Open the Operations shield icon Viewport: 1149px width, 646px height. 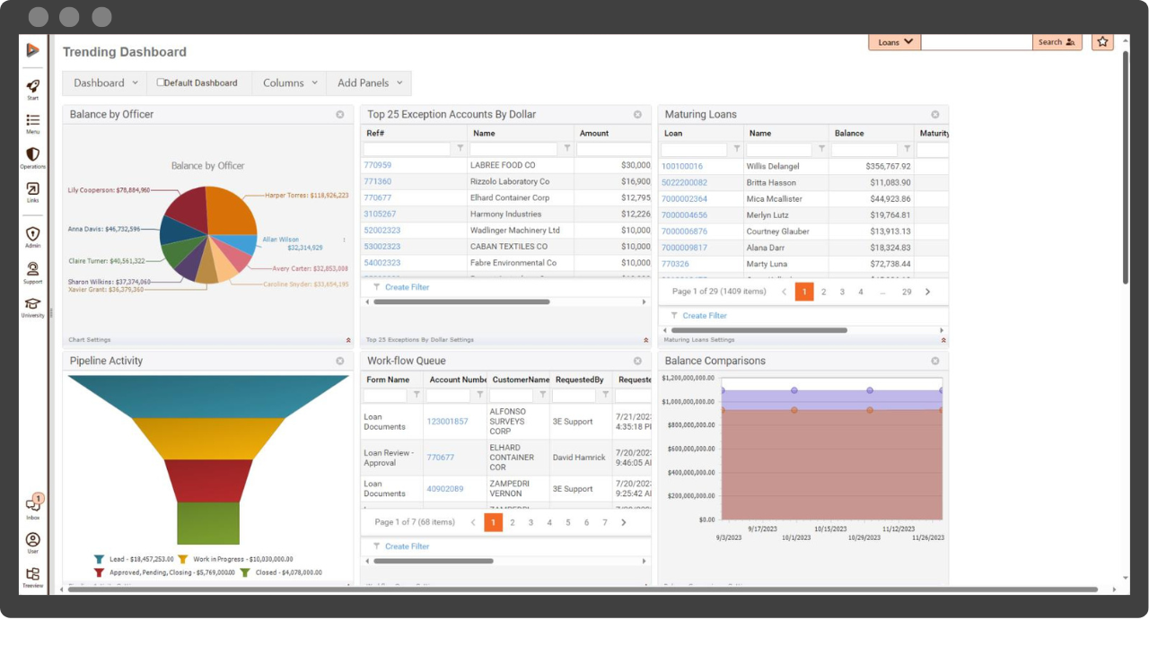pos(32,156)
